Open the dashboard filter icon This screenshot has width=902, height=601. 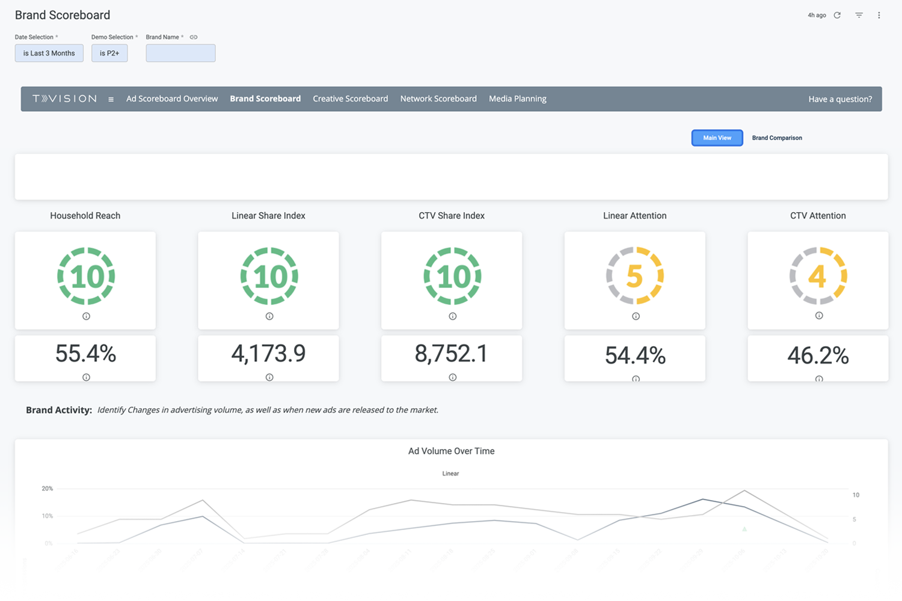pyautogui.click(x=858, y=15)
